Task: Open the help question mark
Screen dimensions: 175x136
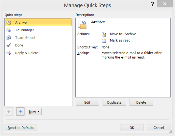Action: (x=152, y=4)
